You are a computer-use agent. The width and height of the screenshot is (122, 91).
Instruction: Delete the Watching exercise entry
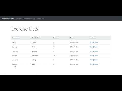[x=96, y=56]
